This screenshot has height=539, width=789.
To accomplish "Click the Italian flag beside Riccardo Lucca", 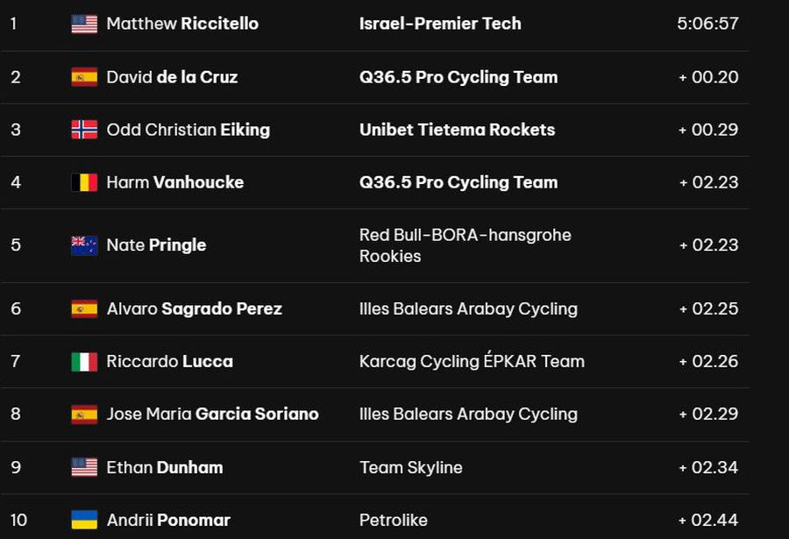I will [84, 361].
